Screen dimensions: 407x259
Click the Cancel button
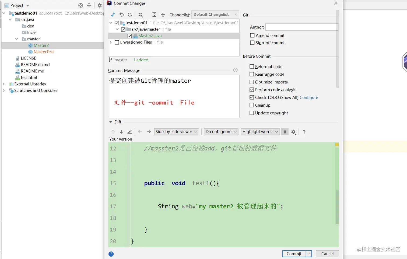[x=327, y=254]
